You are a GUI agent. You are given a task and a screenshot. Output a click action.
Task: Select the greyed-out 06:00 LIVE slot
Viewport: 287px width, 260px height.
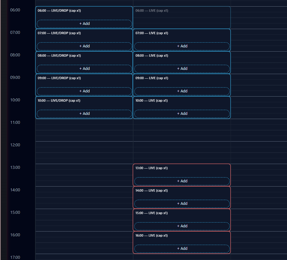coord(152,10)
